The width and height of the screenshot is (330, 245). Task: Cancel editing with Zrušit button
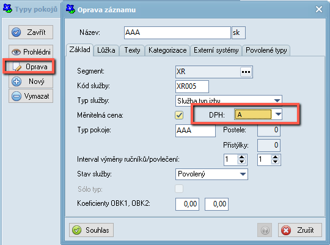pyautogui.click(x=300, y=230)
